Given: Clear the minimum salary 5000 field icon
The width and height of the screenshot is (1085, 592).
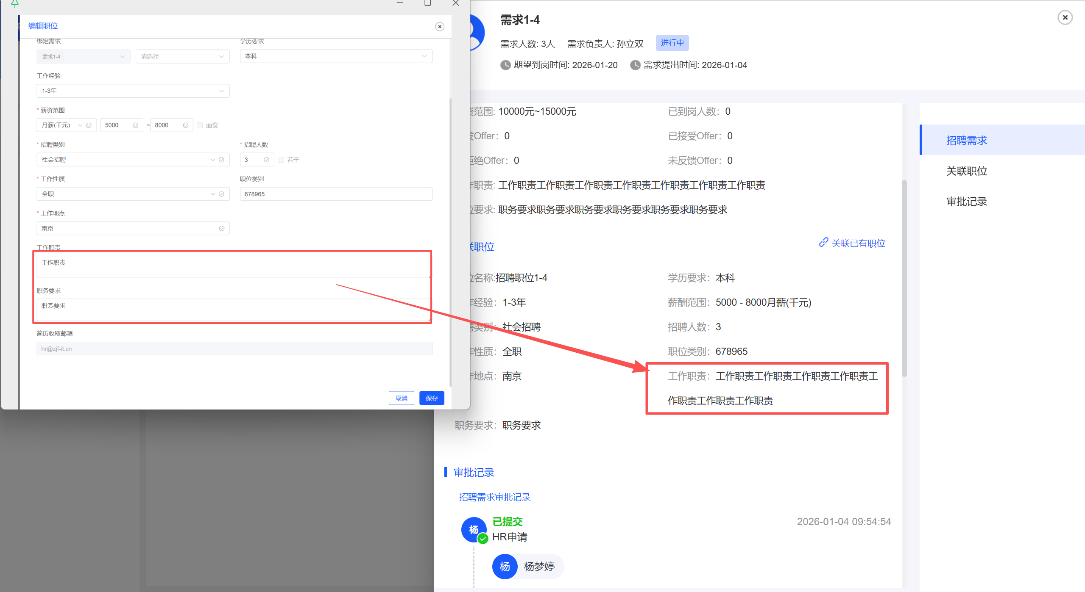Looking at the screenshot, I should pyautogui.click(x=135, y=125).
